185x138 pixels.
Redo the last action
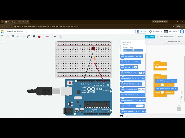coord(23,37)
